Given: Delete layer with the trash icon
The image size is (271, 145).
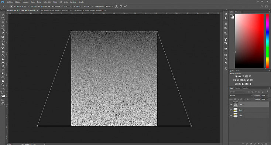Looking at the screenshot, I should [266, 144].
